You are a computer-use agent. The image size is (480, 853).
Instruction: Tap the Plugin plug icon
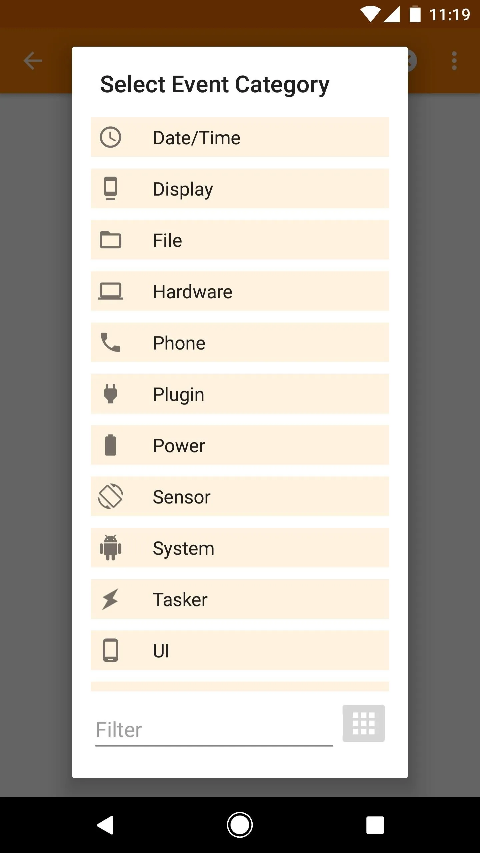110,394
